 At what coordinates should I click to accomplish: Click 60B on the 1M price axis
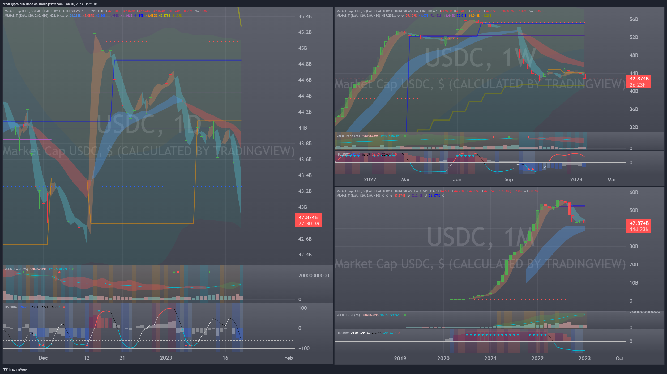tap(634, 192)
